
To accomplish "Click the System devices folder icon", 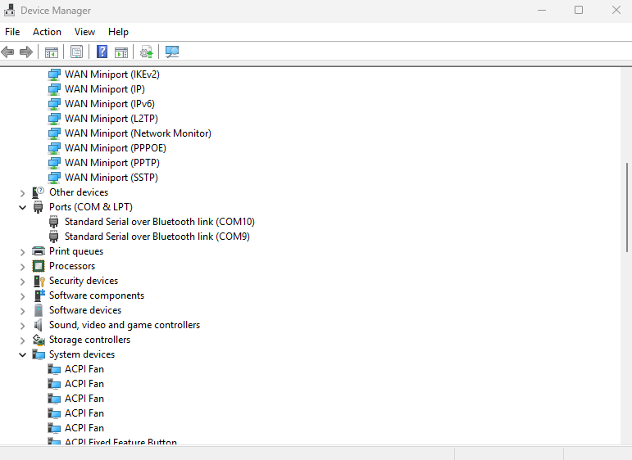I will [x=39, y=354].
